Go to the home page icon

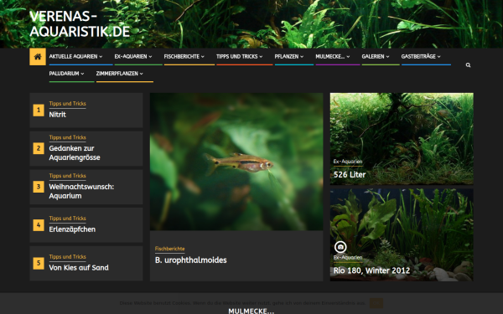coord(38,57)
